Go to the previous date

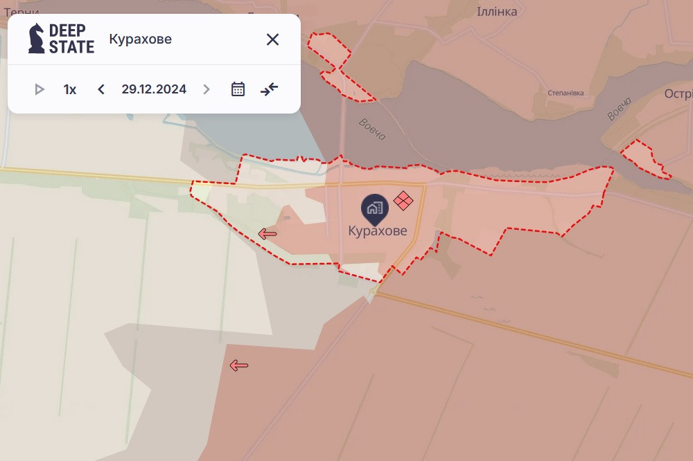click(101, 89)
